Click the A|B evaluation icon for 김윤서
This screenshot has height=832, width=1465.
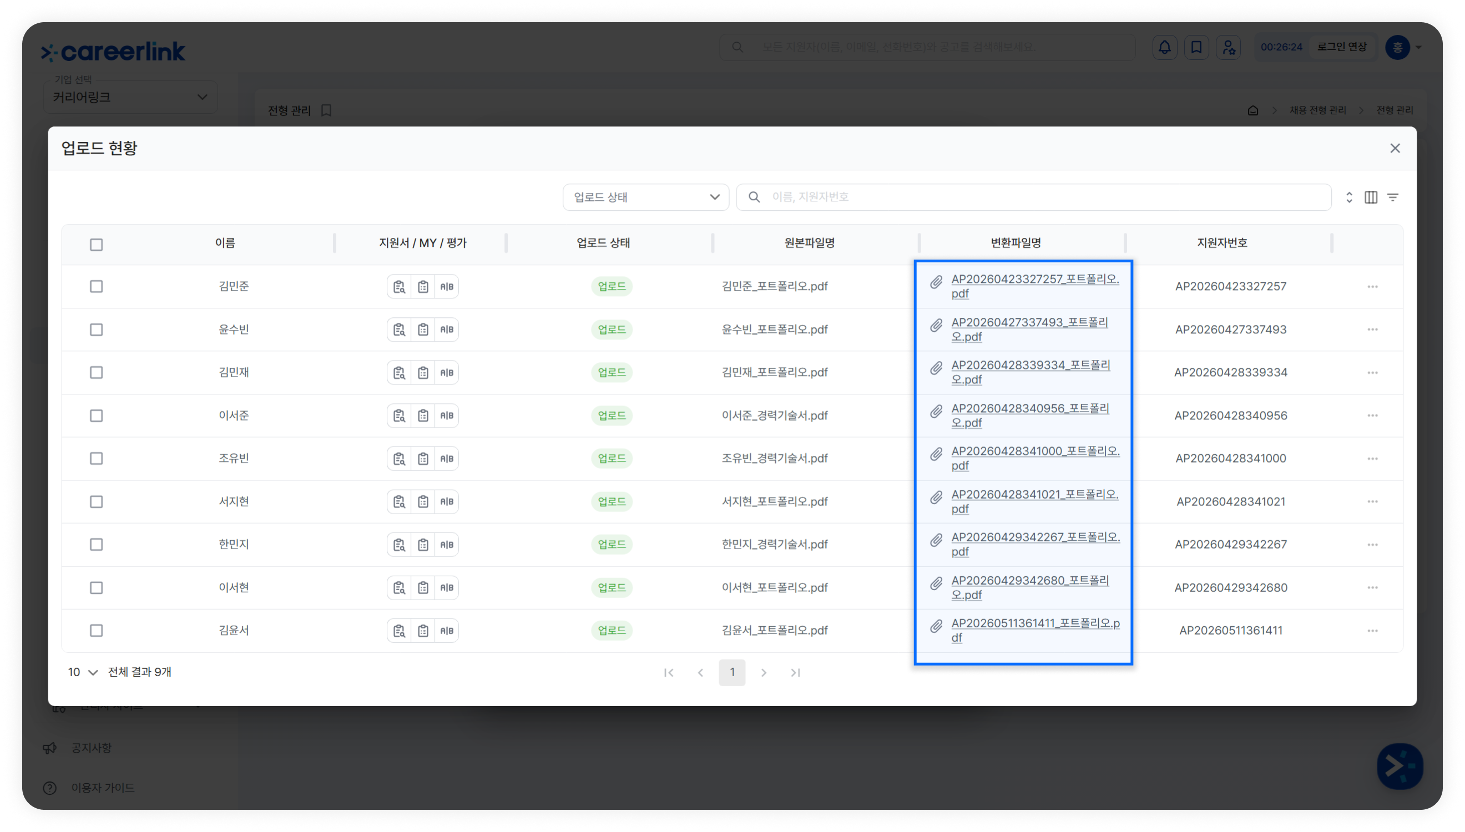(x=447, y=631)
